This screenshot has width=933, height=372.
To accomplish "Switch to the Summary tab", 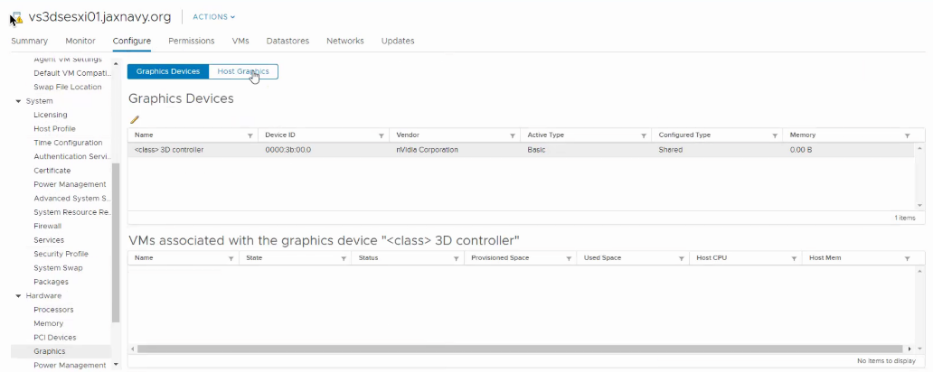I will point(29,41).
